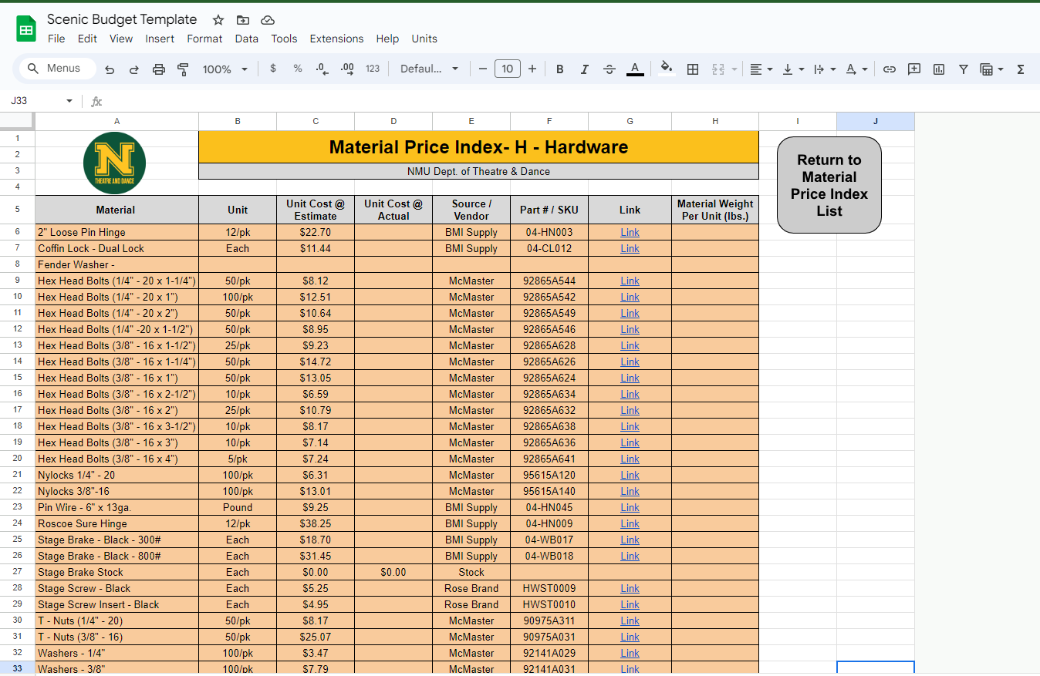Screen dimensions: 1040x676
Task: Toggle Italic formatting
Action: (585, 69)
